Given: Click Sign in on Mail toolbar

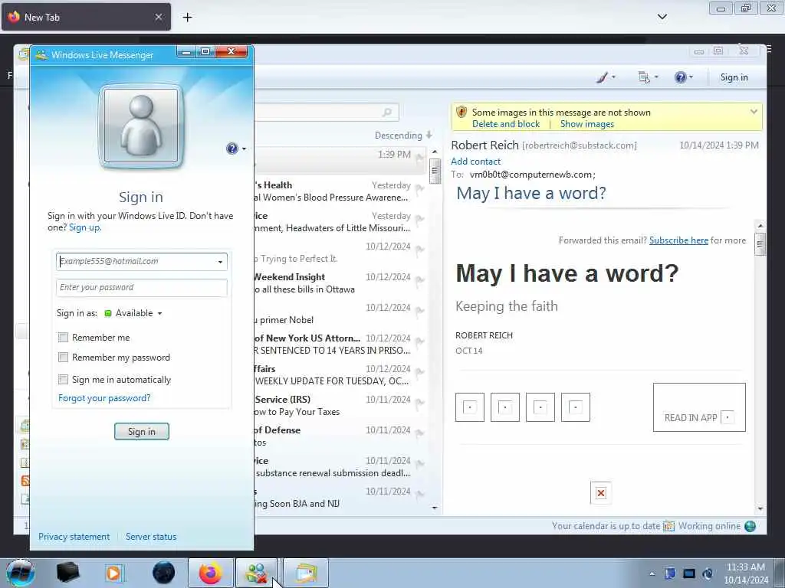Looking at the screenshot, I should pos(734,77).
